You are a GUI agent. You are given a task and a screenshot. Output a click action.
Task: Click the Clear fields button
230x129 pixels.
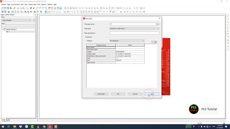pyautogui.click(x=101, y=94)
